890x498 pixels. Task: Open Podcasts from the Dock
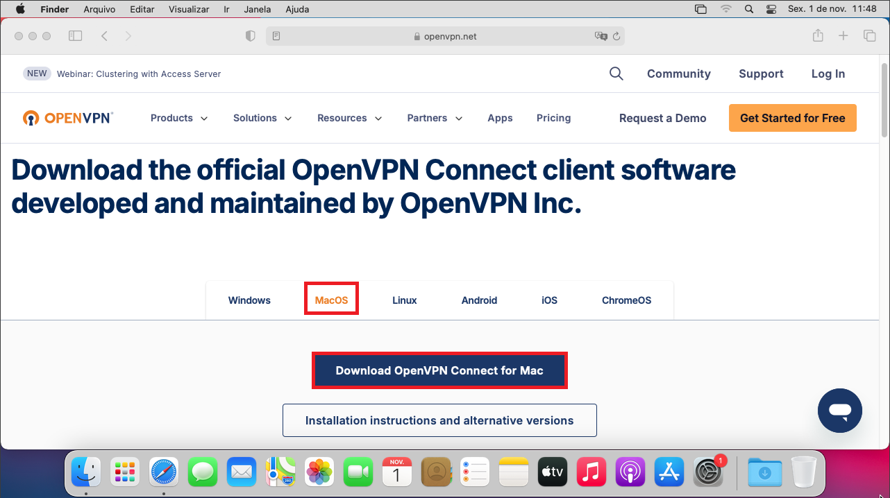(x=630, y=472)
